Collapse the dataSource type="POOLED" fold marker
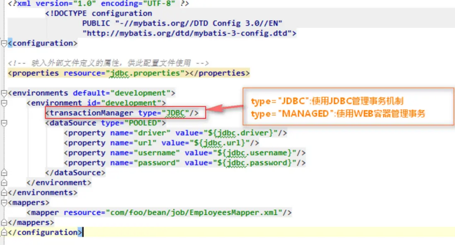The image size is (455, 245). click(4, 123)
